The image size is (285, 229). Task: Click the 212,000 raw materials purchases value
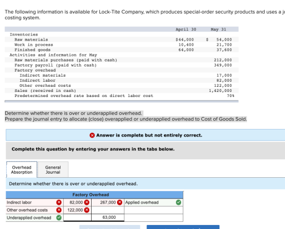(x=223, y=60)
